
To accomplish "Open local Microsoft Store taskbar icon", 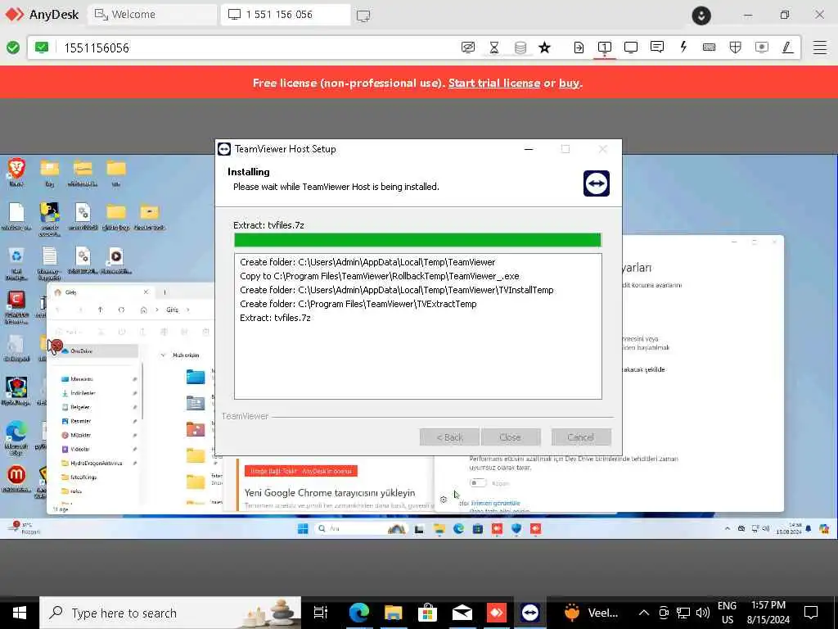I will [x=427, y=613].
